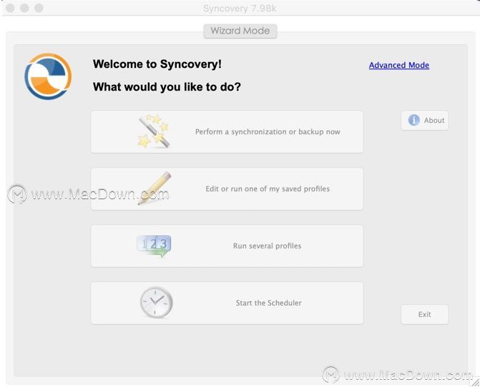This screenshot has height=387, width=480.
Task: Click the clock Scheduler icon
Action: coord(157,303)
